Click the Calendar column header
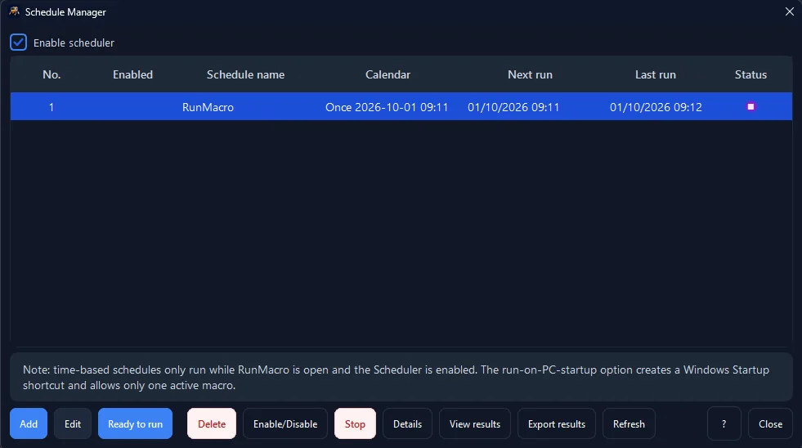The height and width of the screenshot is (448, 802). pos(388,74)
